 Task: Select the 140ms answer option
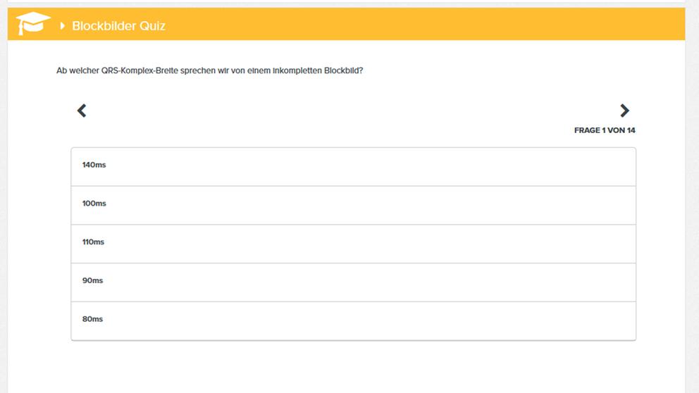(354, 167)
